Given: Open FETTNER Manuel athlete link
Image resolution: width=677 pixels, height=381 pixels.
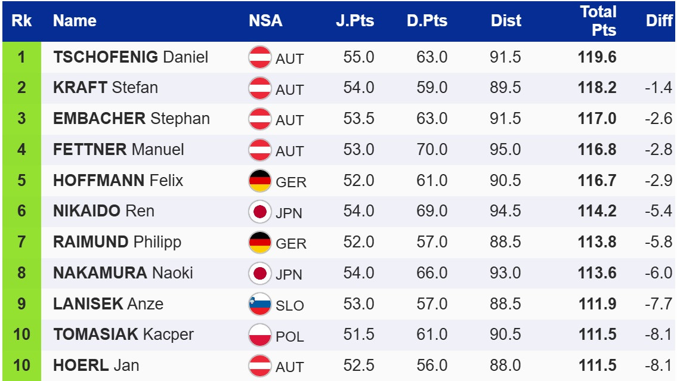Looking at the screenshot, I should [x=118, y=150].
